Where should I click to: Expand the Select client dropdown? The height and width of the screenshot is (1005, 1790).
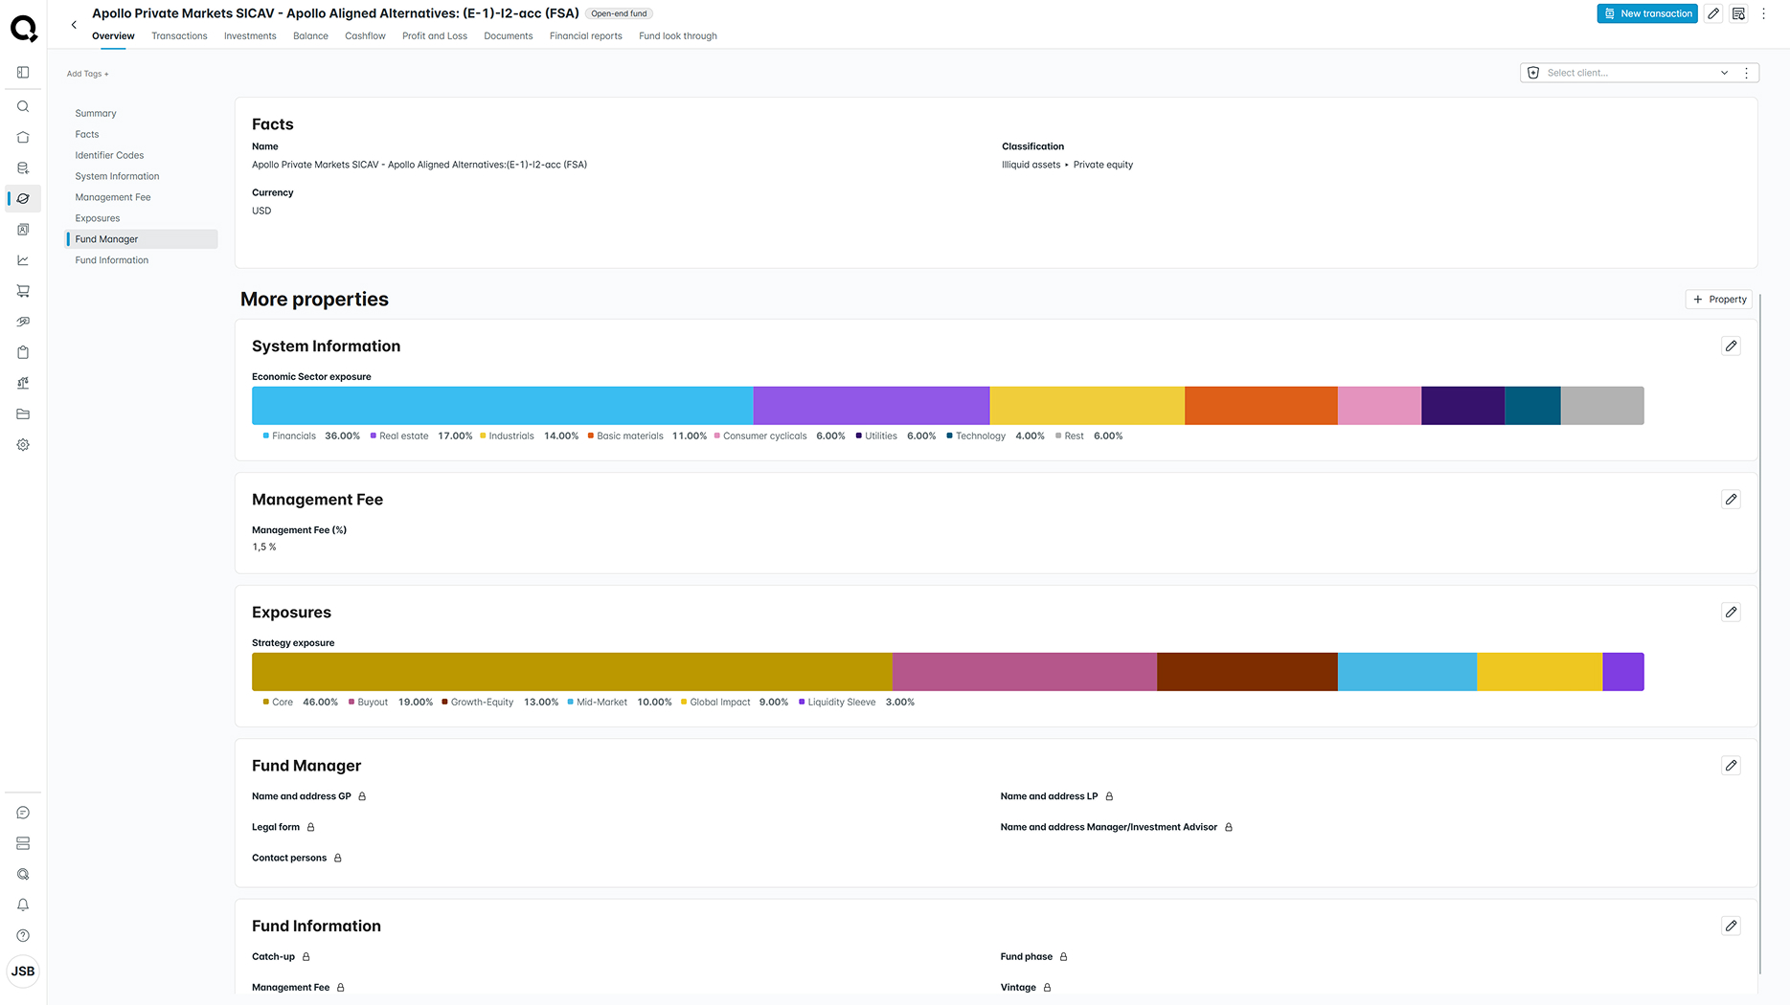(x=1724, y=73)
